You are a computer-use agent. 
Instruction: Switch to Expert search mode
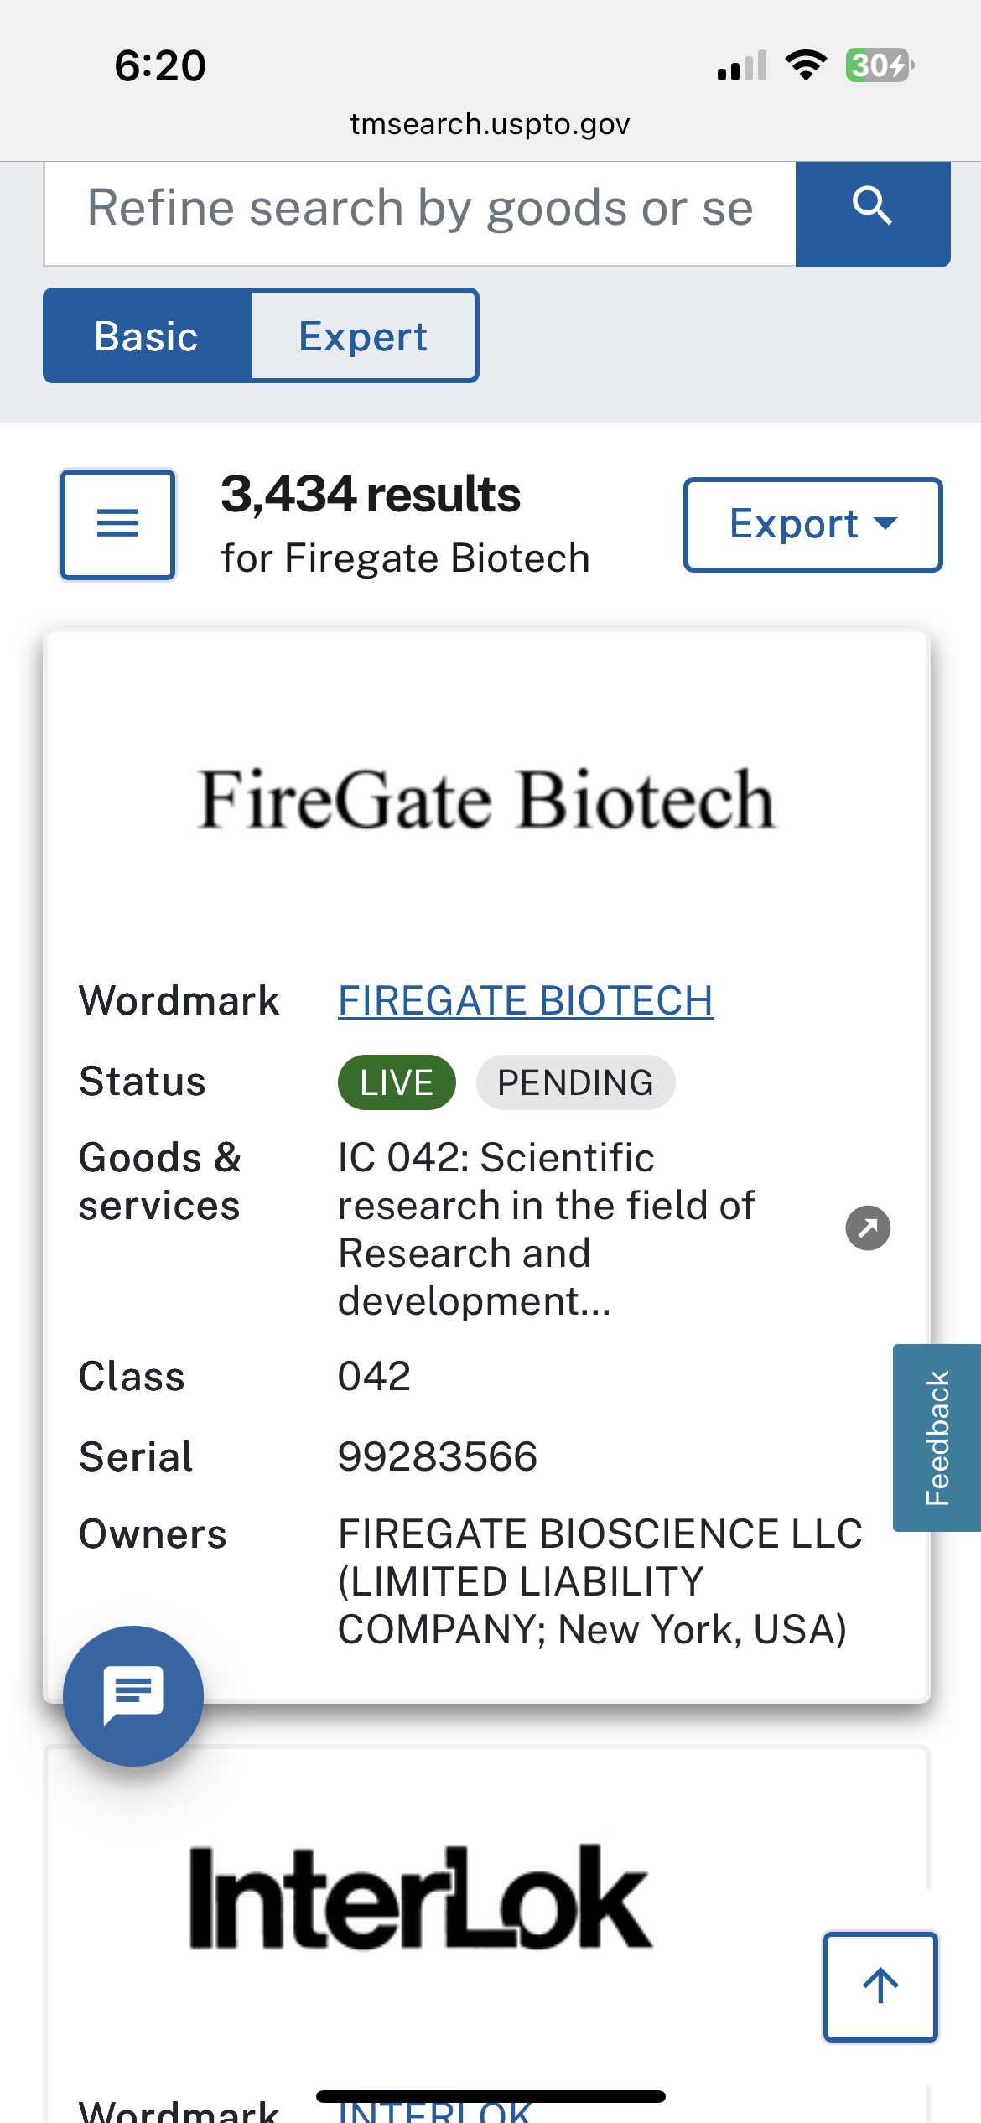[364, 335]
